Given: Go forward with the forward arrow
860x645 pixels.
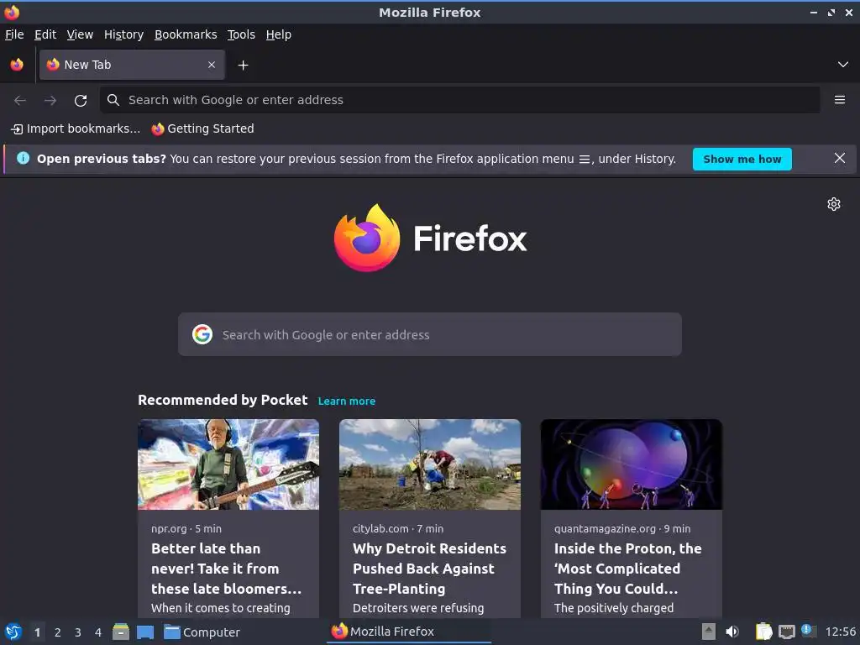Looking at the screenshot, I should click(x=50, y=101).
